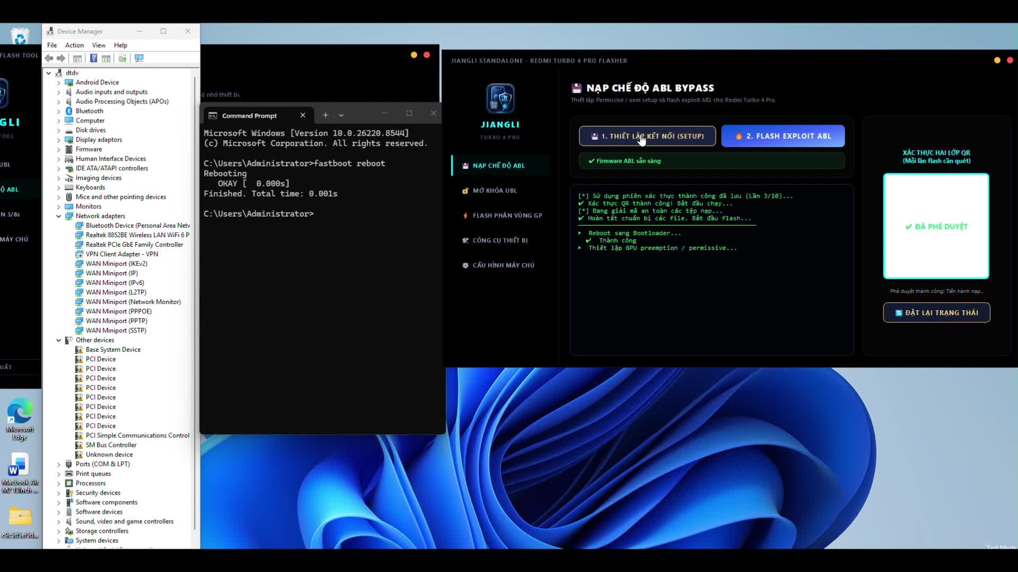Image resolution: width=1018 pixels, height=572 pixels.
Task: Select PCI Simple Communications Controller entry
Action: pyautogui.click(x=137, y=435)
